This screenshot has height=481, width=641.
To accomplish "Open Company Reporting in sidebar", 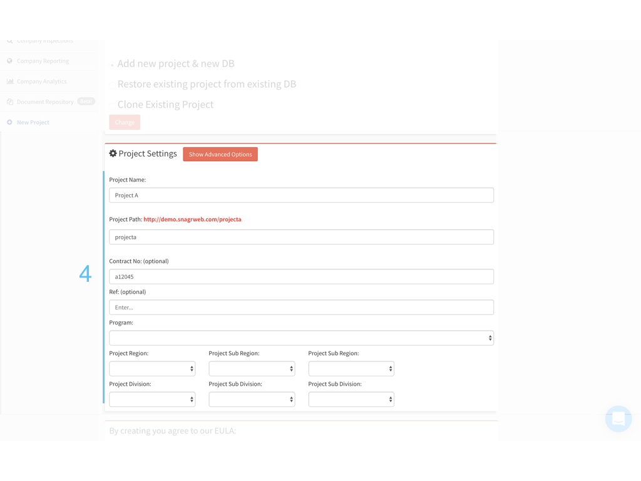I will [x=43, y=61].
